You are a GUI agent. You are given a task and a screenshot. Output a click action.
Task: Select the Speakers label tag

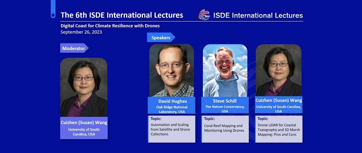[x=161, y=38]
